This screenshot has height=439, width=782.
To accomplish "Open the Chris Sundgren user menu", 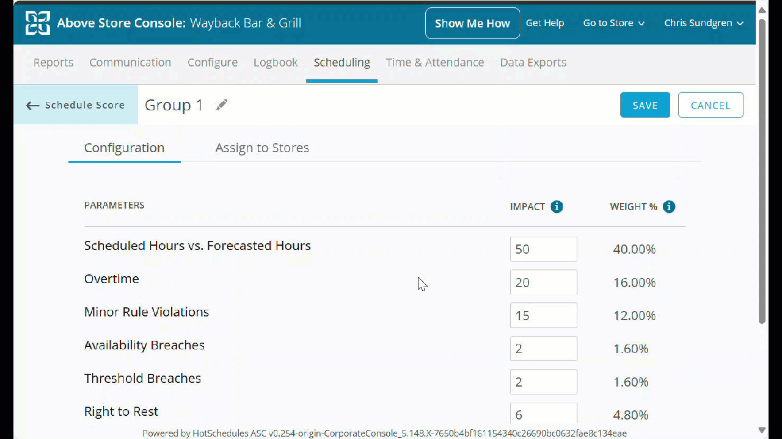I will 703,23.
